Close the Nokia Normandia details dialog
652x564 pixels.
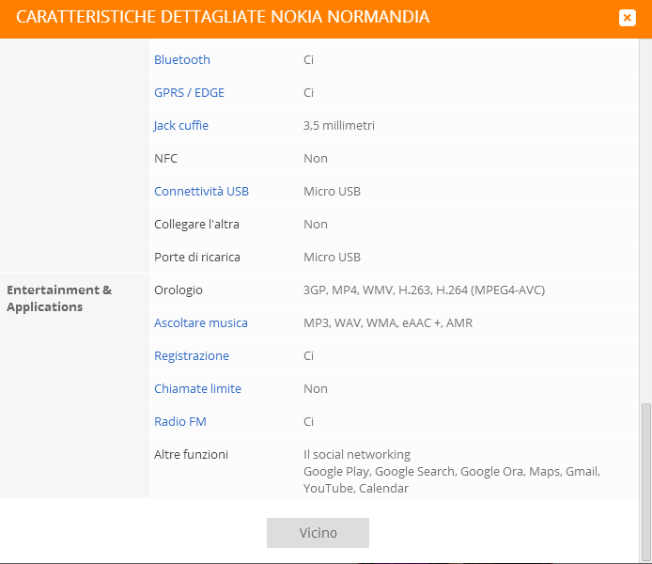627,18
